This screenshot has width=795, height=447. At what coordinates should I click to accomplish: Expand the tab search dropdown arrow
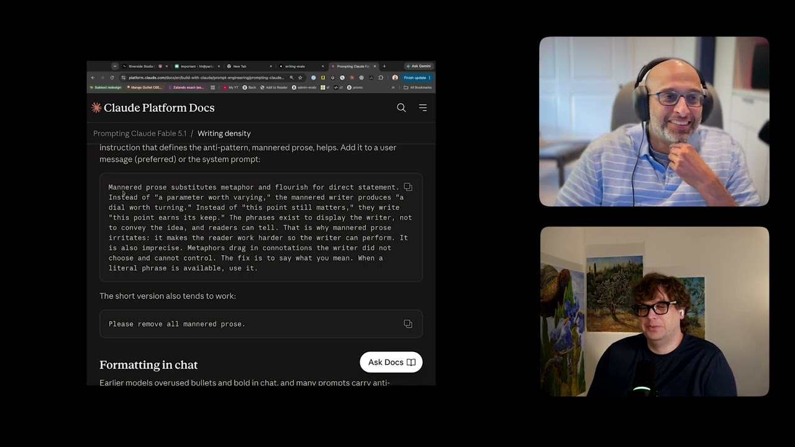click(x=115, y=66)
